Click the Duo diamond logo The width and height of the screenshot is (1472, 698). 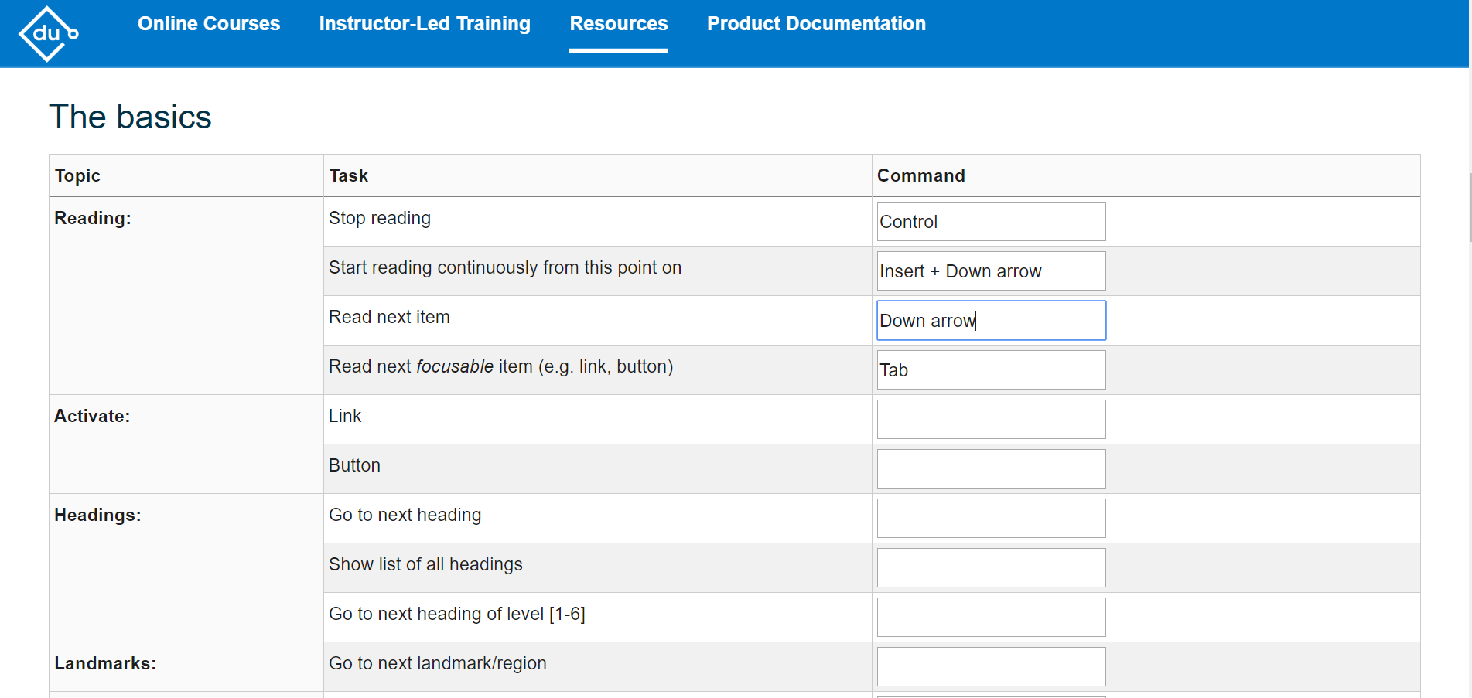48,33
